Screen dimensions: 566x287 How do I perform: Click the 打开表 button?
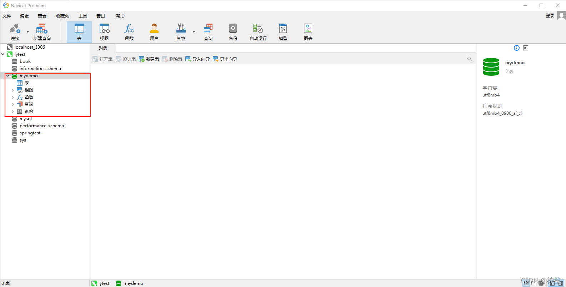102,59
